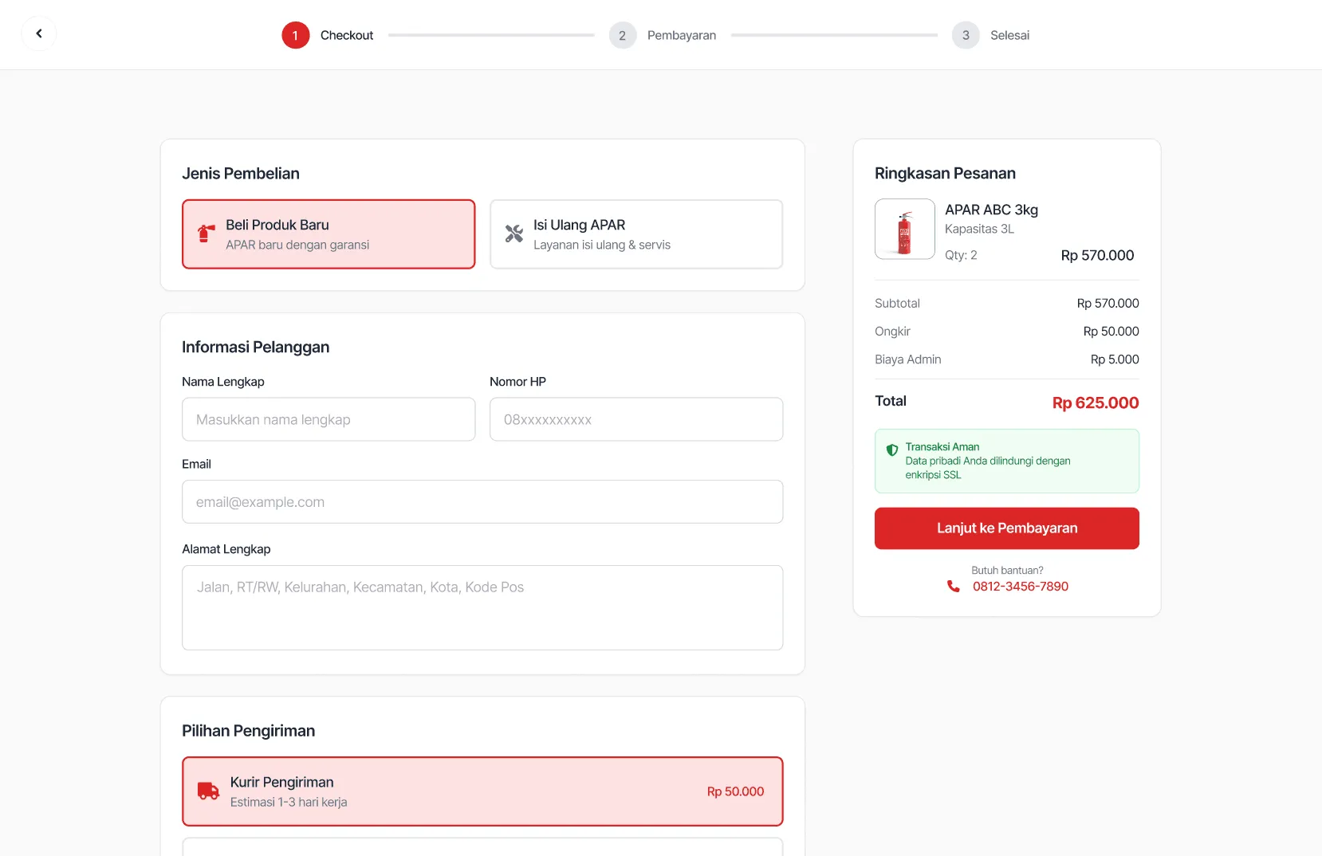Click the back arrow button
Screen dimensions: 1322x856
(x=38, y=34)
